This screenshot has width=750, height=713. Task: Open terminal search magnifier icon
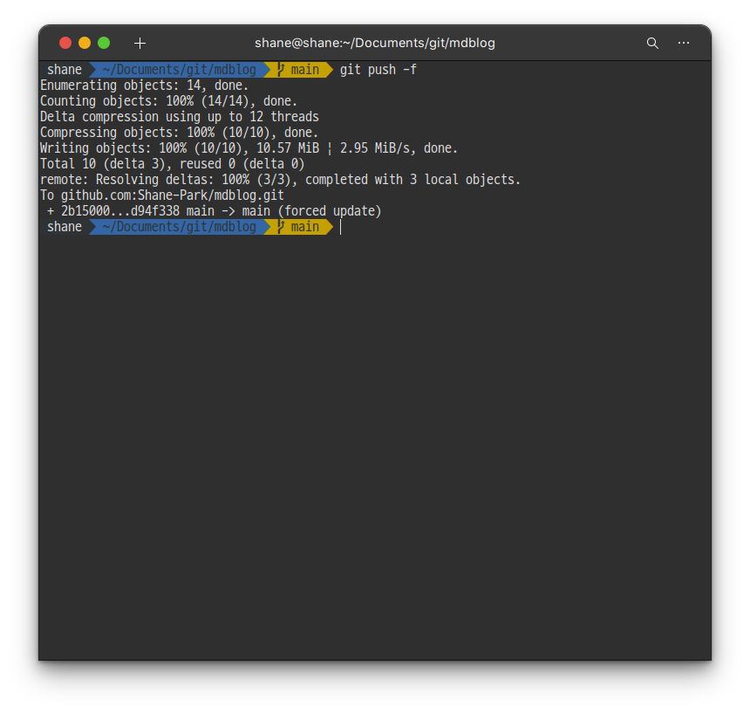652,43
